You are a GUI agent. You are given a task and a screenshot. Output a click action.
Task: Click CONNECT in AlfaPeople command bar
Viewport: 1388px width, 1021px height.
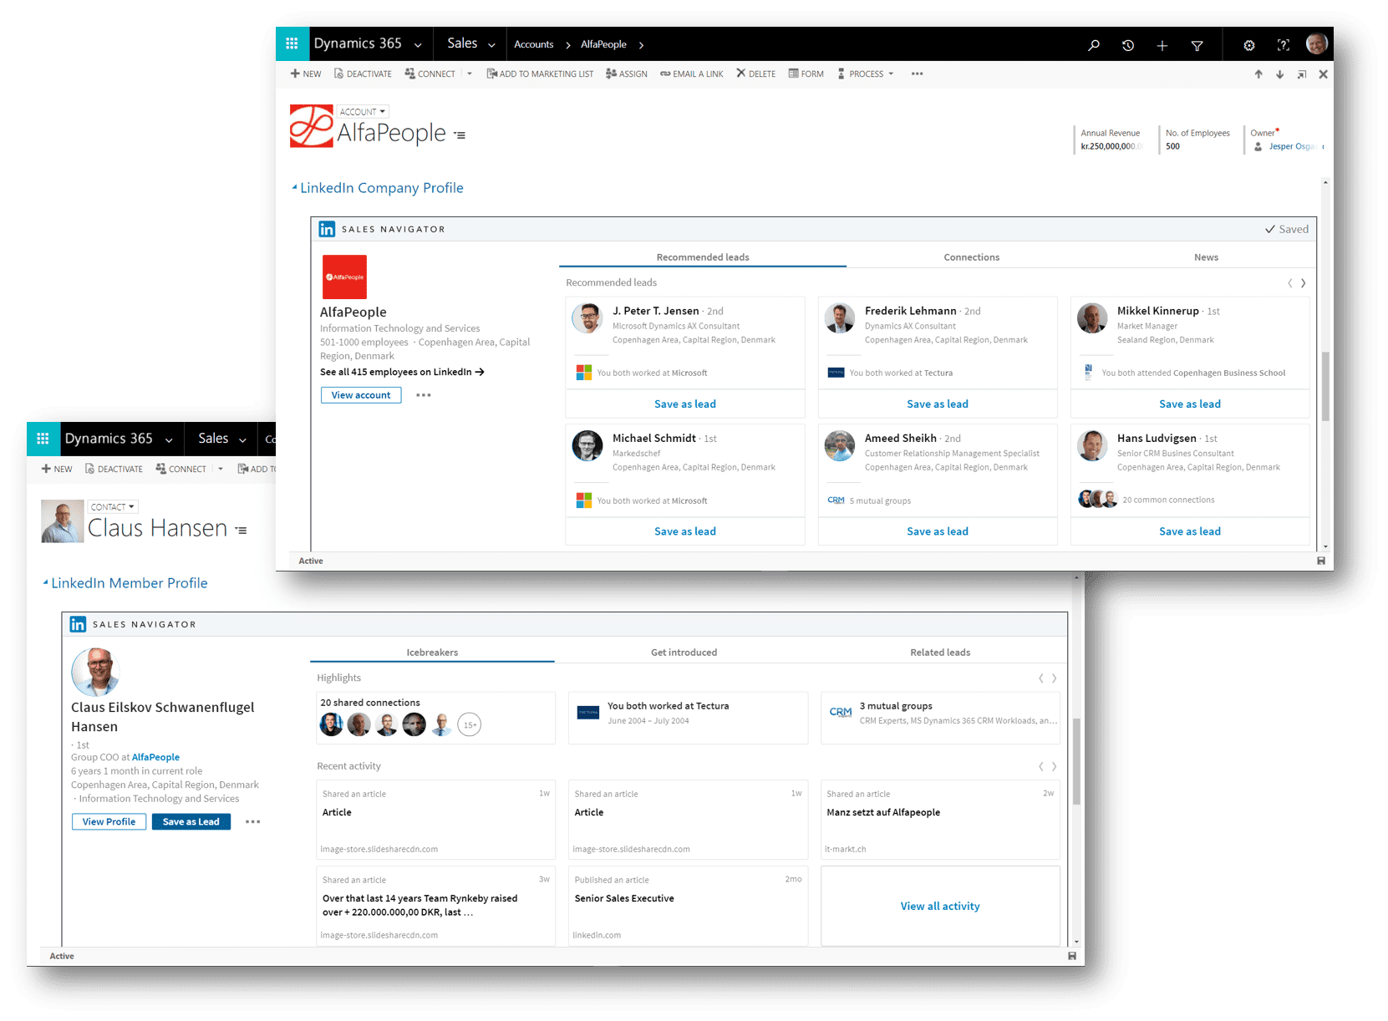tap(430, 74)
